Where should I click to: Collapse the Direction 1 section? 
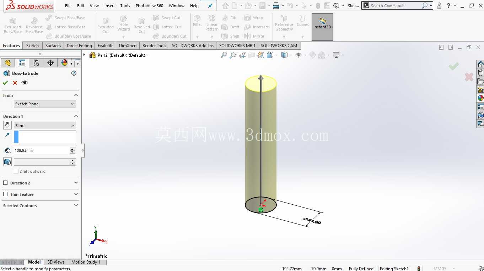[x=76, y=116]
